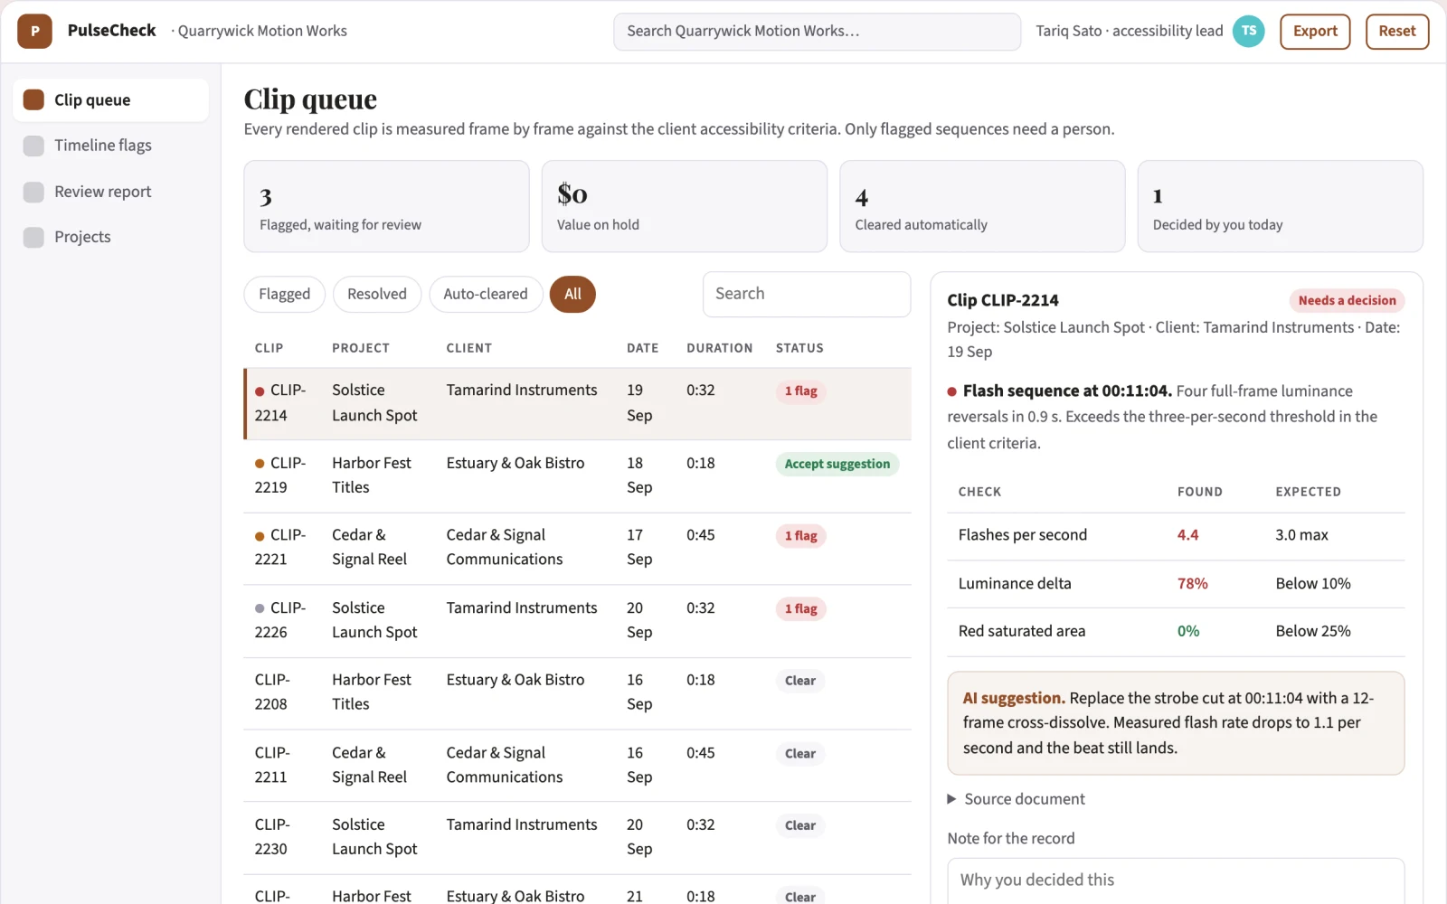Sort by the DATE column header
The image size is (1447, 904).
(642, 348)
